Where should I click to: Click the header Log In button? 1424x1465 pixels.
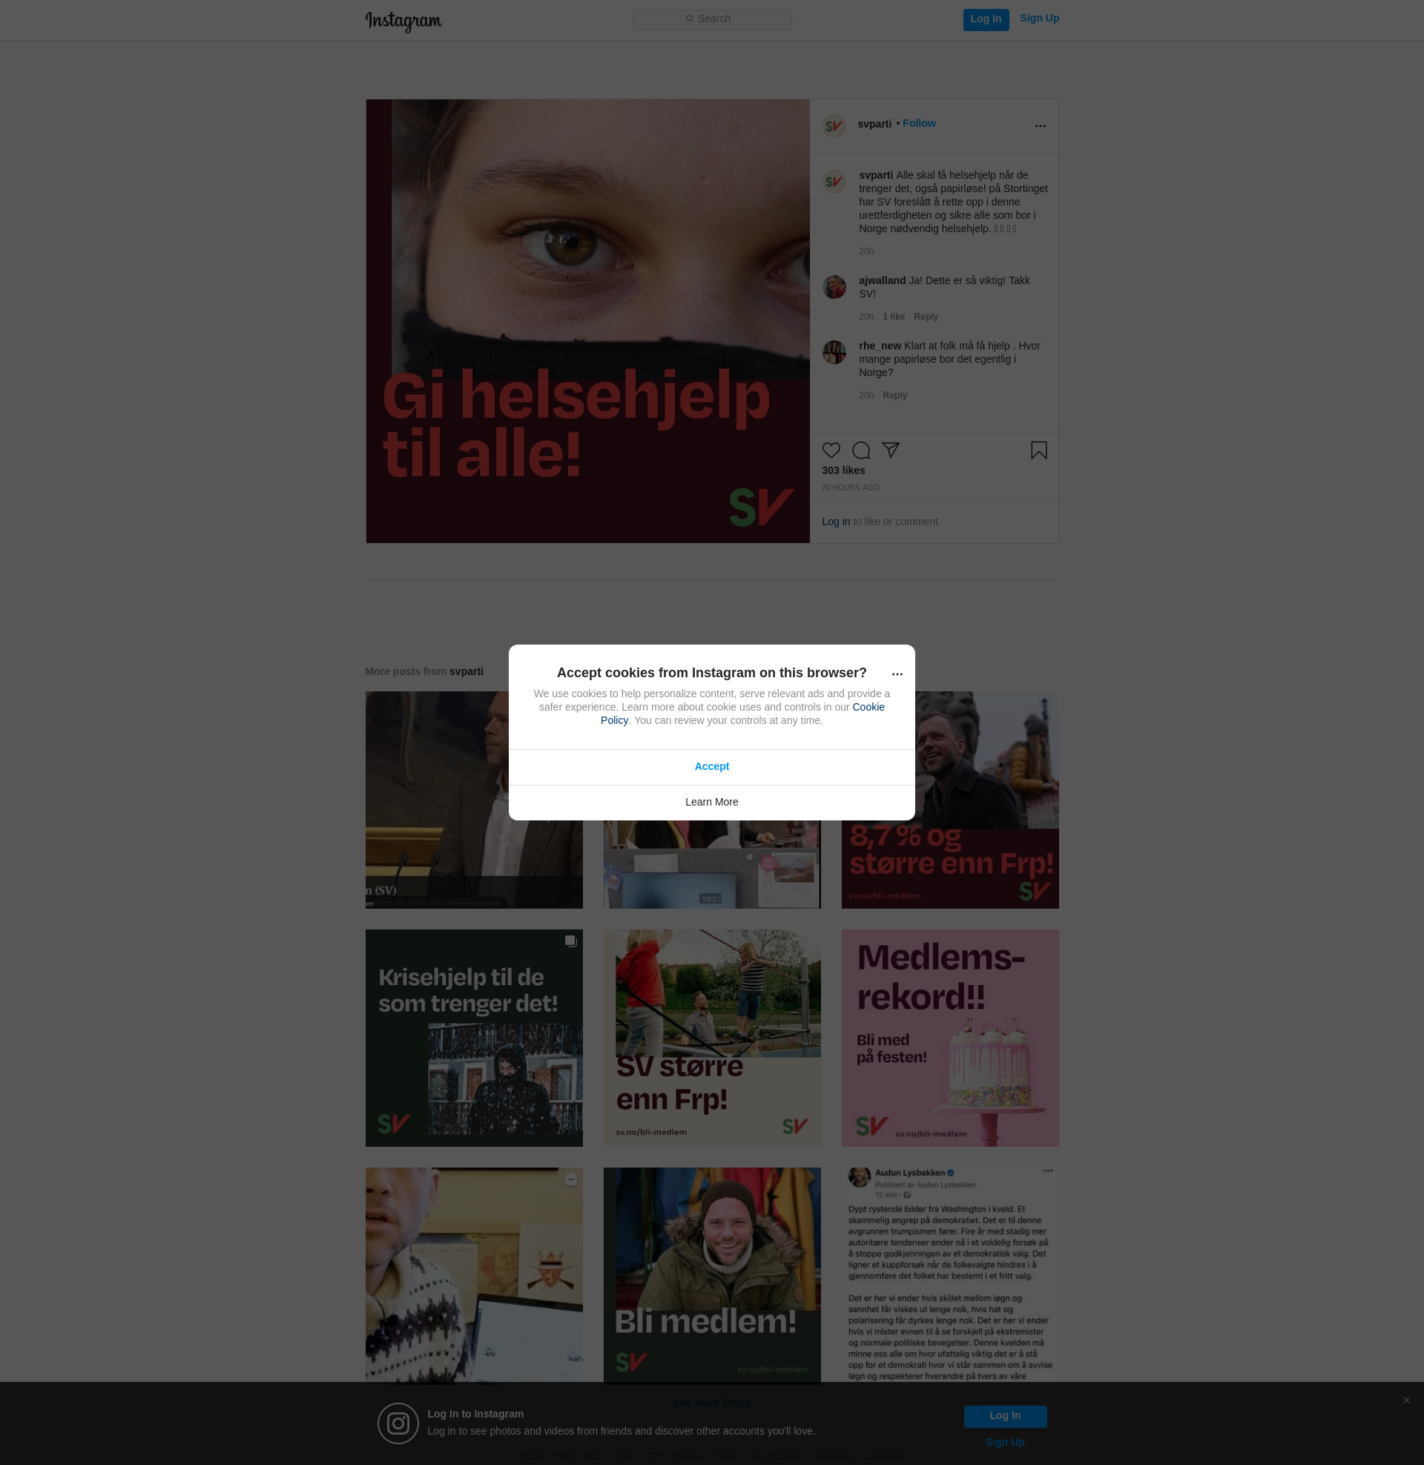click(986, 19)
